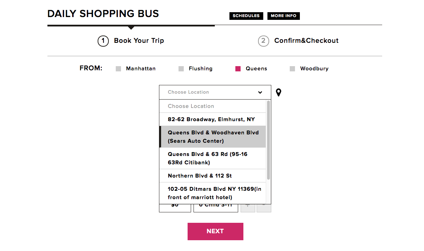Click the More Info button

point(283,16)
